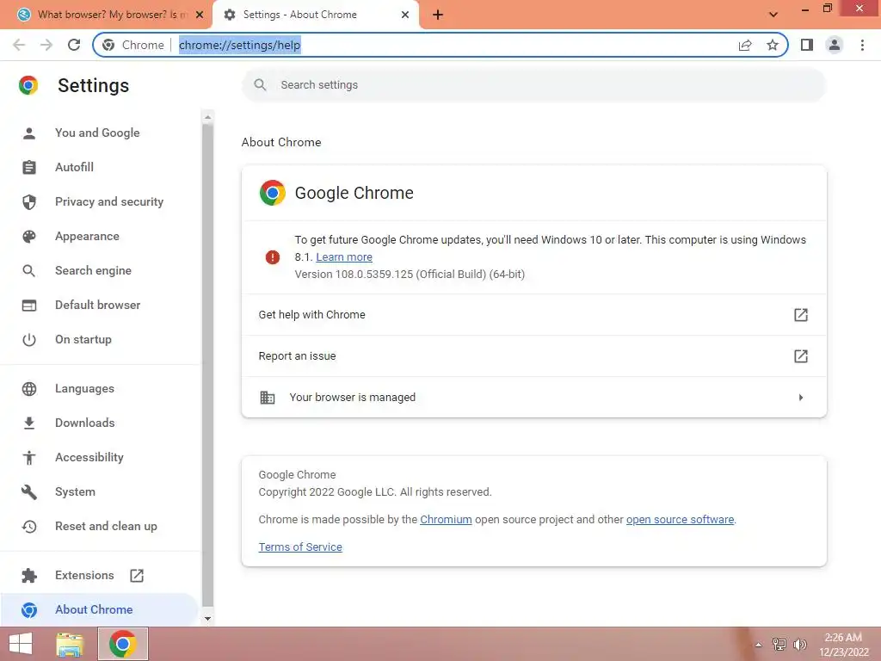Click the forward navigation arrow

pos(46,45)
